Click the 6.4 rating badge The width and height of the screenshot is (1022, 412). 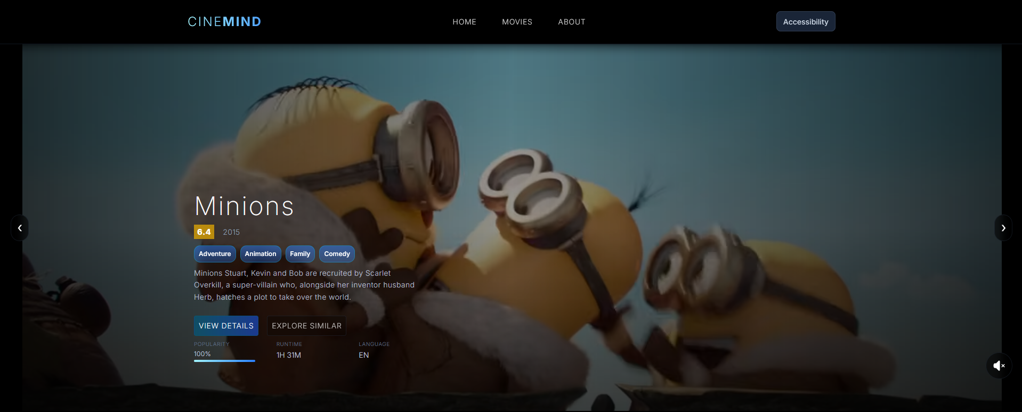pos(204,232)
